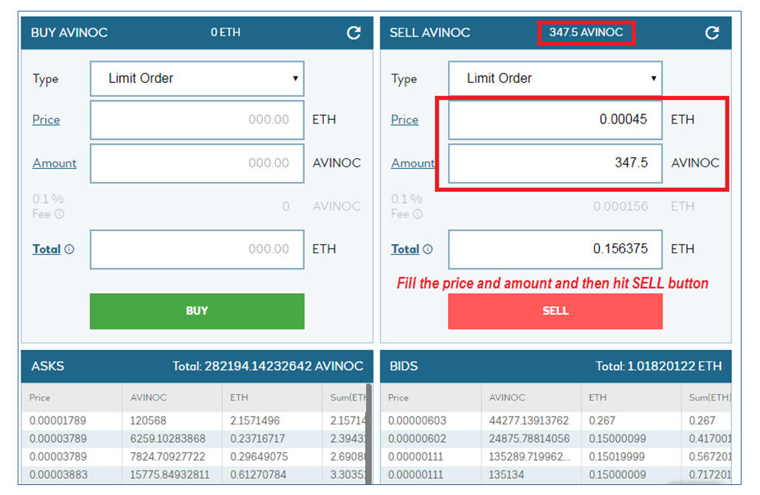Select bid amount 135134
760x495 pixels.
pos(506,475)
